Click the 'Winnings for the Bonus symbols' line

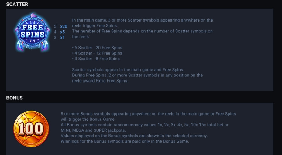(x=125, y=141)
